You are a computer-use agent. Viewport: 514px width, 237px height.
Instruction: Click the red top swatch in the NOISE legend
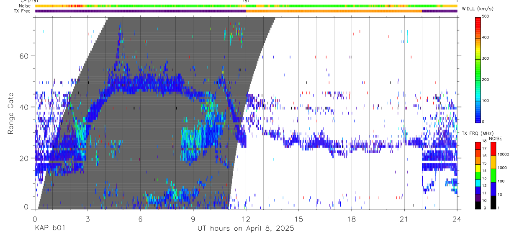coord(493,149)
